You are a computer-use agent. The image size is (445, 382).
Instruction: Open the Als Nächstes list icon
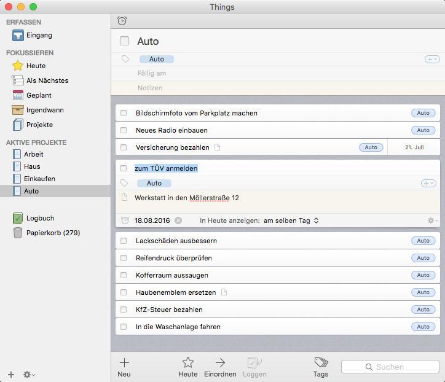18,80
